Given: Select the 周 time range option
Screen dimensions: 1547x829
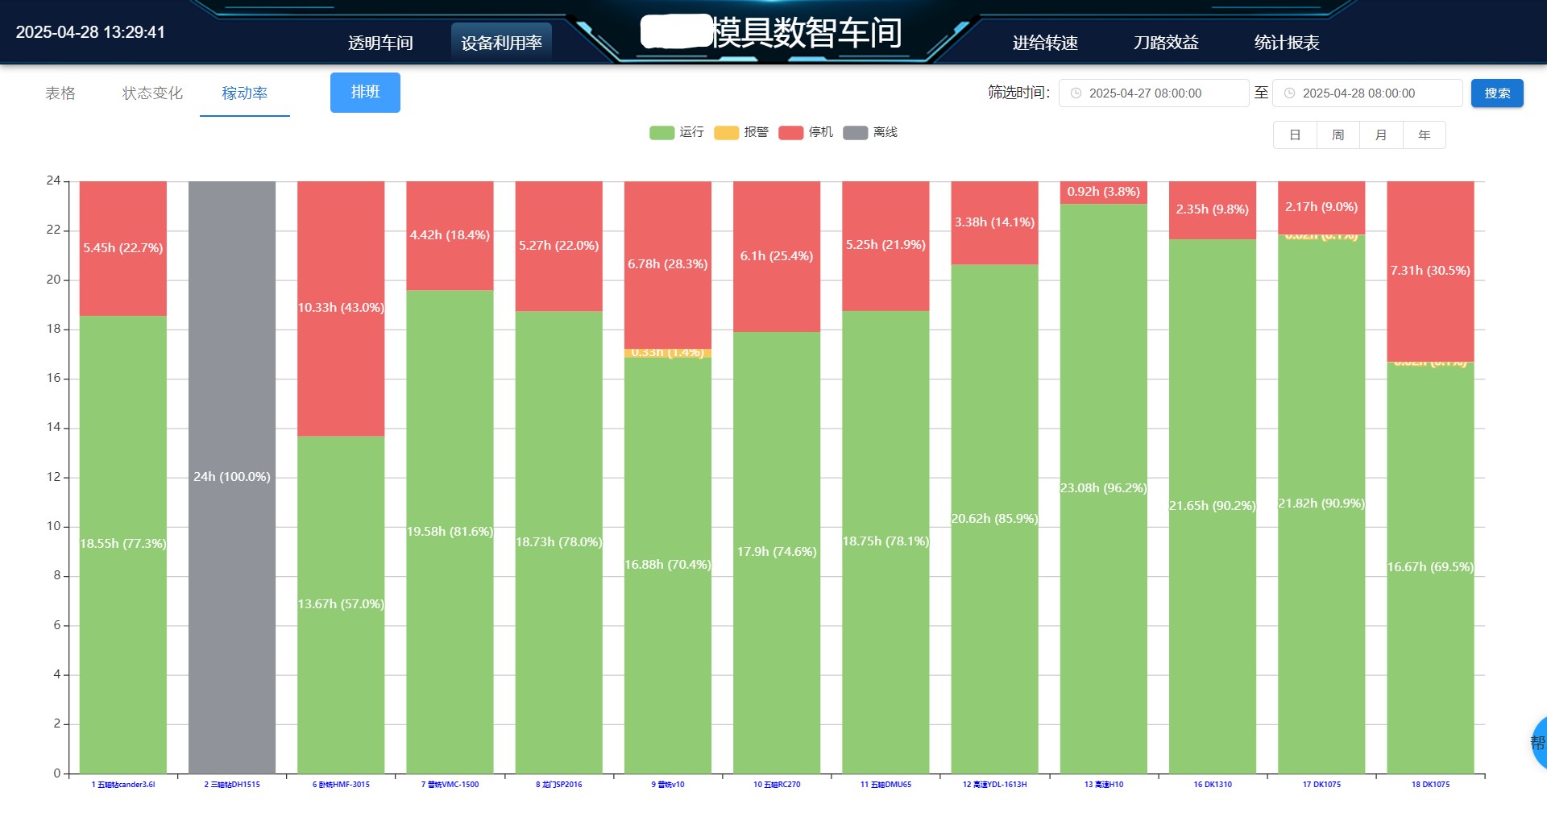Looking at the screenshot, I should [1338, 135].
